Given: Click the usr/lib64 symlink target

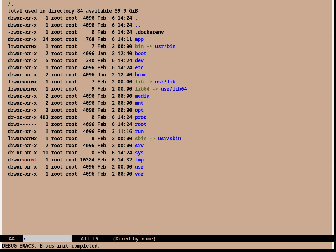Looking at the screenshot, I should point(174,89).
